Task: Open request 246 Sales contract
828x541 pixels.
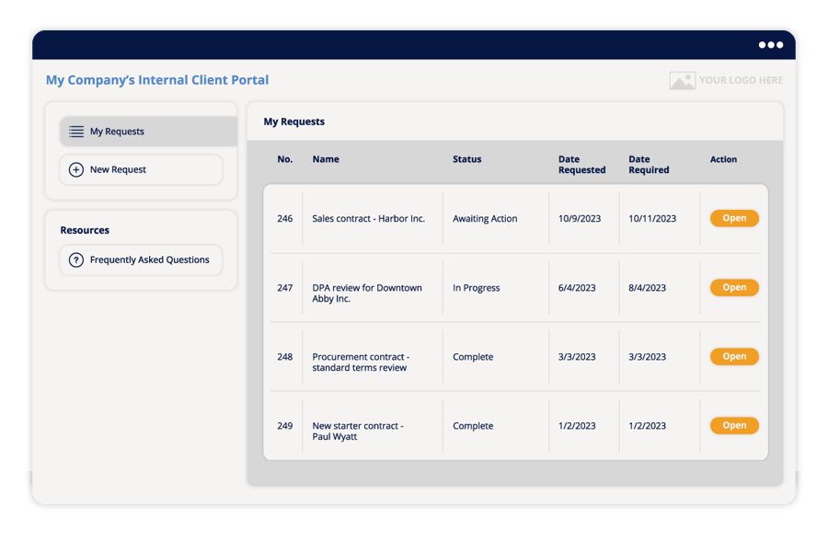Action: click(733, 218)
